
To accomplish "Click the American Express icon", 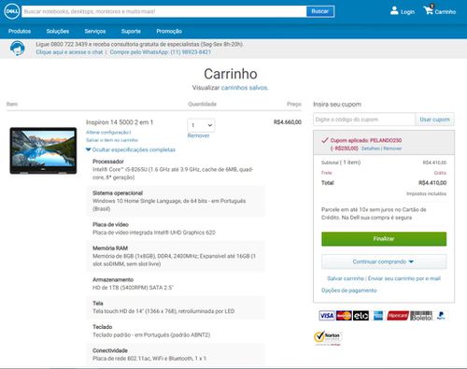I will tap(378, 316).
